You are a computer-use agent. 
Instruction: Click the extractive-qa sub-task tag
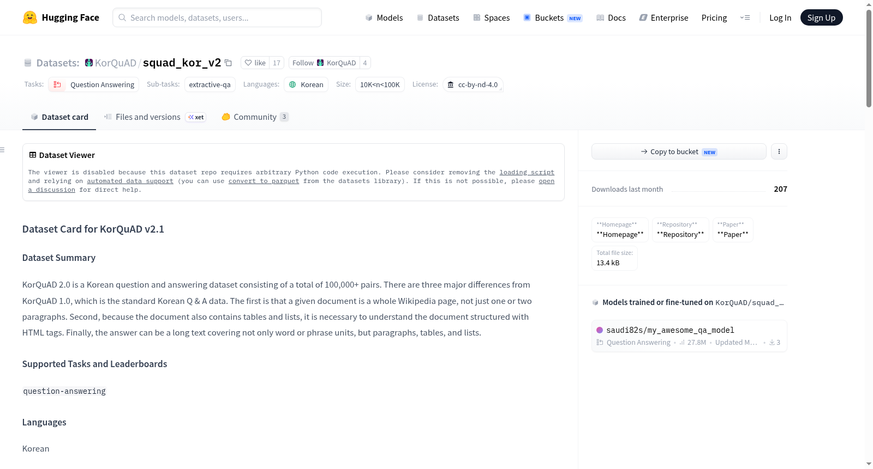coord(210,84)
